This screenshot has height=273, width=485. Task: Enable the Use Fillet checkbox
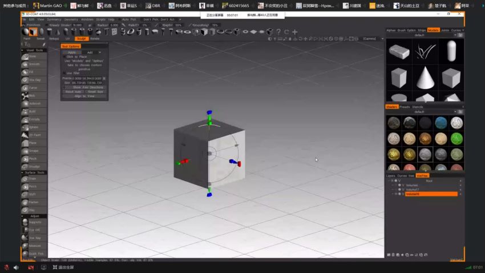tap(64, 73)
